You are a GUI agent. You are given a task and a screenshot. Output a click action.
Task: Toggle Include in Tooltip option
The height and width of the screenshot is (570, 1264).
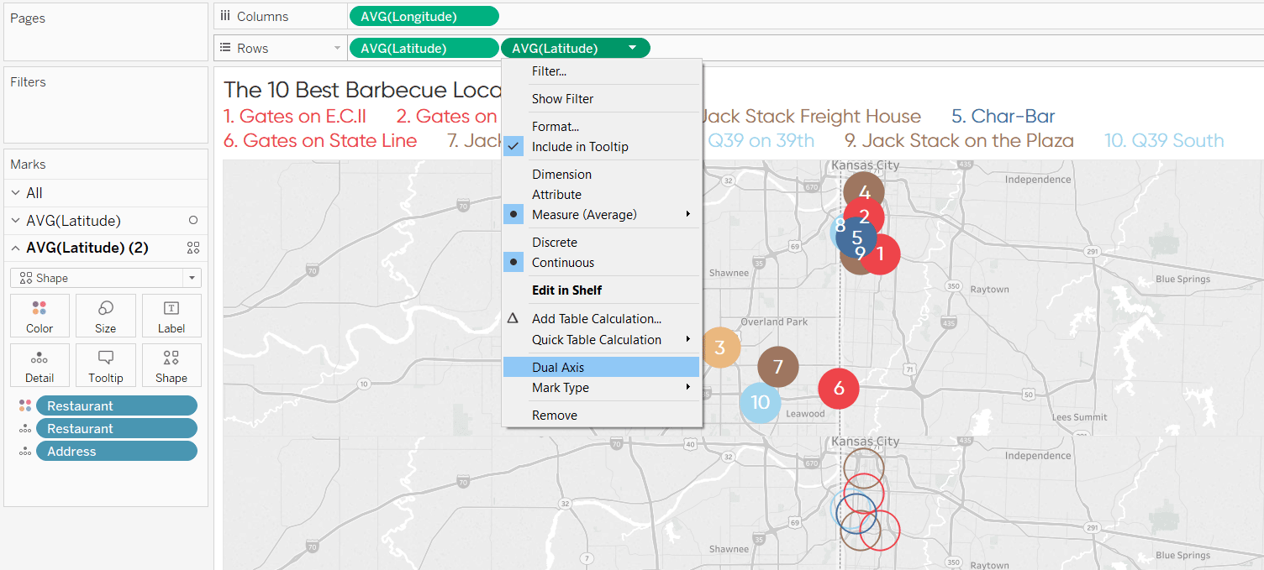coord(602,147)
